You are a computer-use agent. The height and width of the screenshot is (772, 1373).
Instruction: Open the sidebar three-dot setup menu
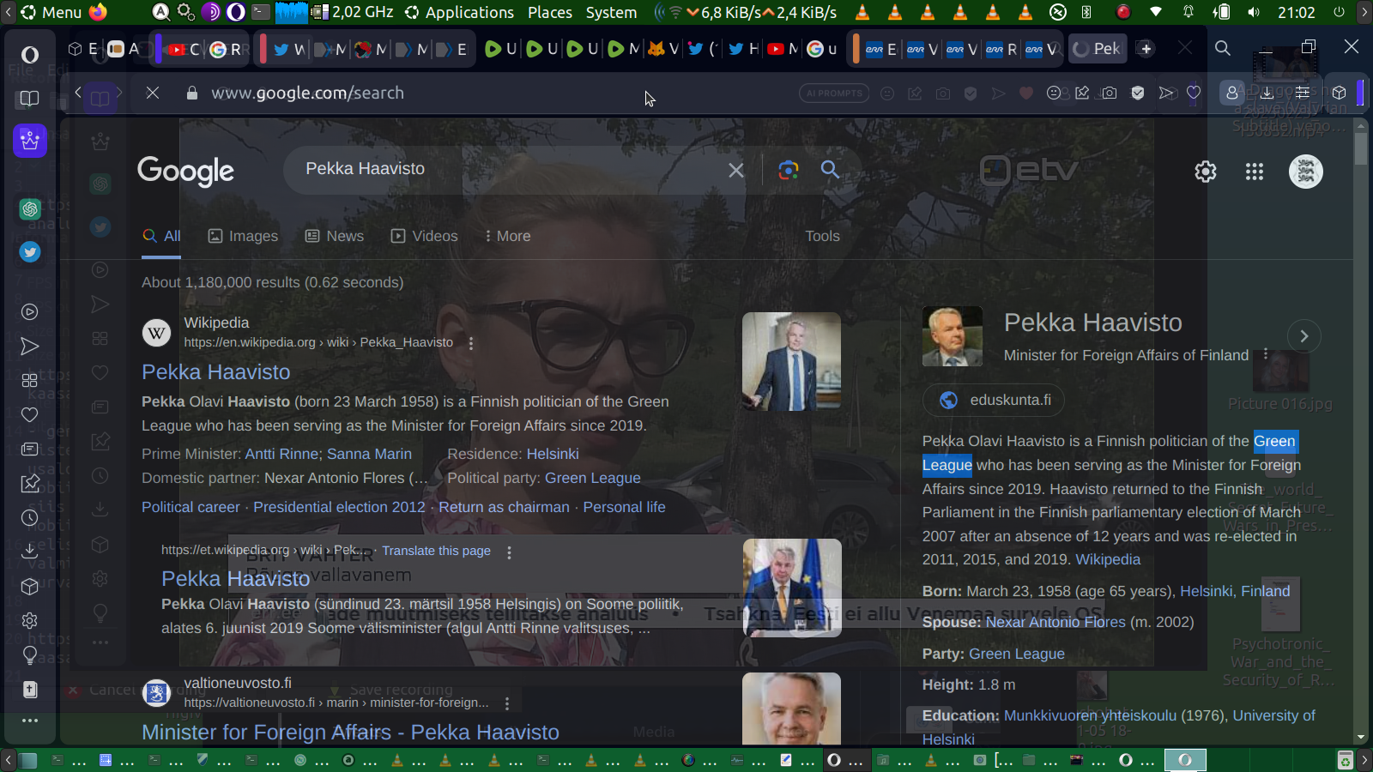pyautogui.click(x=30, y=721)
